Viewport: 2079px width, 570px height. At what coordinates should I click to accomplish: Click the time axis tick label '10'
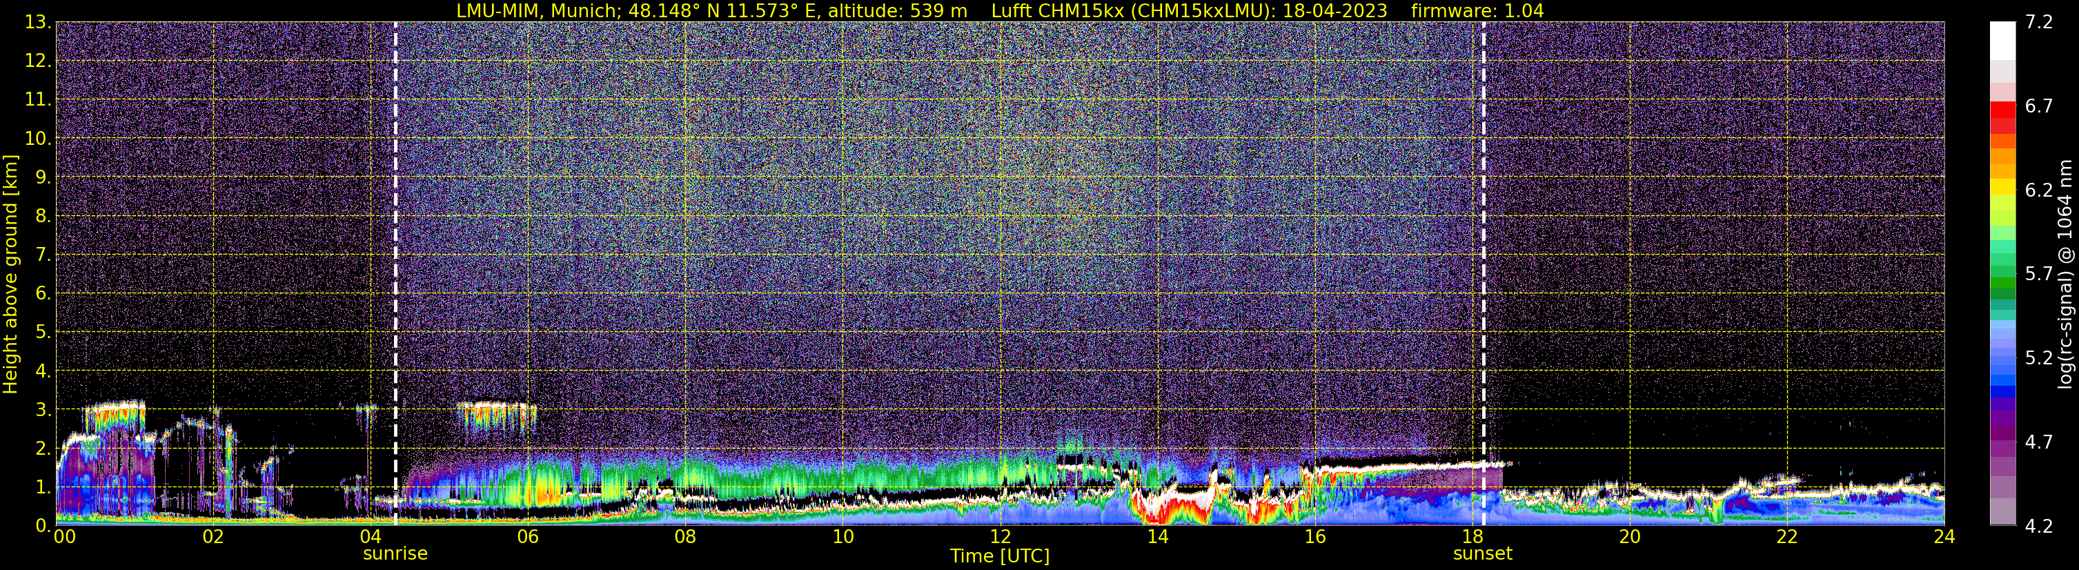(843, 537)
